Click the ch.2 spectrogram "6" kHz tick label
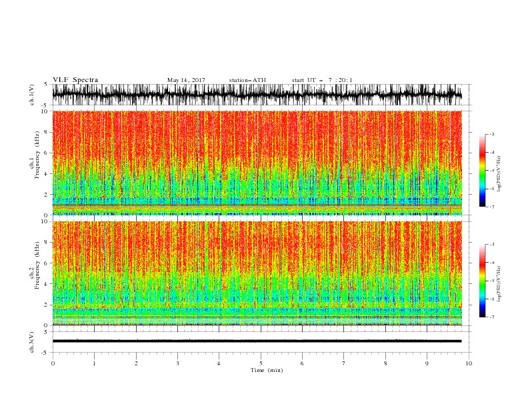Viewport: 528px width, 408px height. tap(47, 263)
